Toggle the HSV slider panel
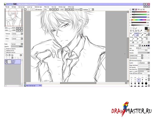 pos(136,9)
